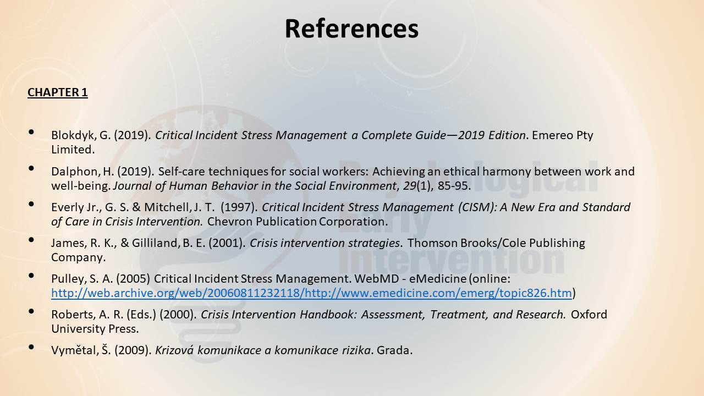Screen dimensions: 704x396
Task: Click 'University Press.' text
Action: (x=95, y=329)
